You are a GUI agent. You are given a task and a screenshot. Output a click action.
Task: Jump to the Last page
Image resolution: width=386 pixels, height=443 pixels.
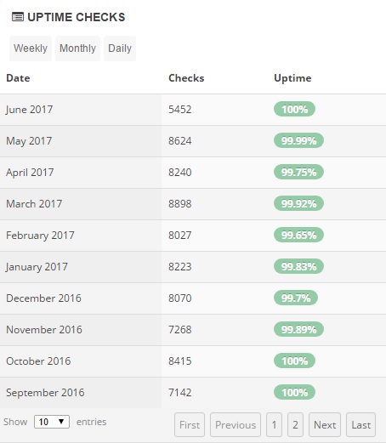(361, 424)
